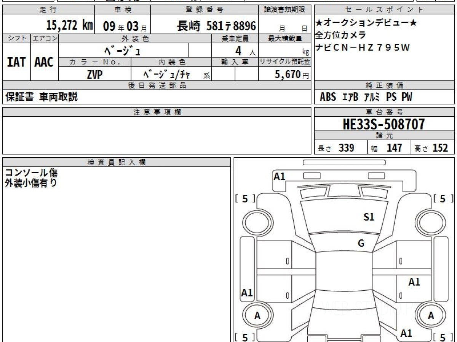Image resolution: width=457 pixels, height=342 pixels.
Task: Select chassis number HE33S-508707
Action: coord(384,124)
